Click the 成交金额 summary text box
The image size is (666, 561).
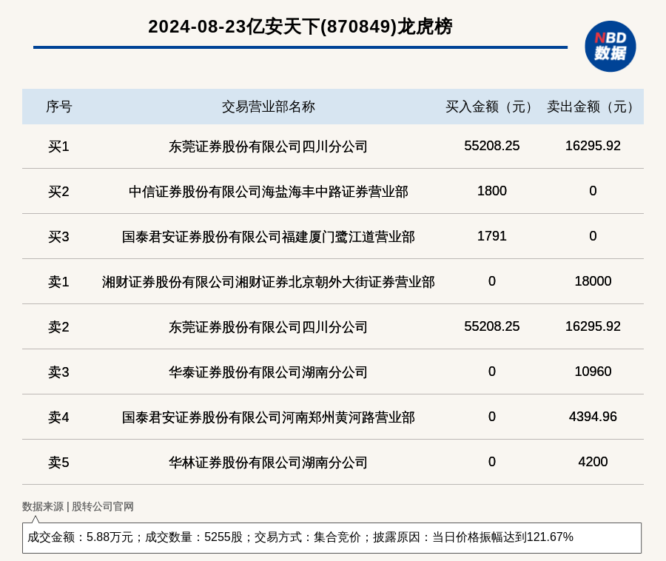pyautogui.click(x=332, y=537)
